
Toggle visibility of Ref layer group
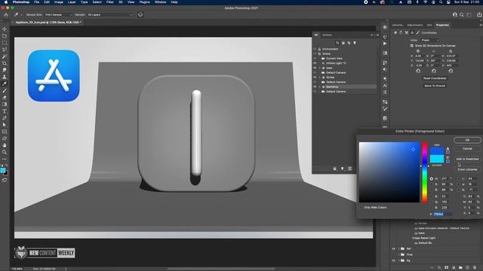click(394, 248)
